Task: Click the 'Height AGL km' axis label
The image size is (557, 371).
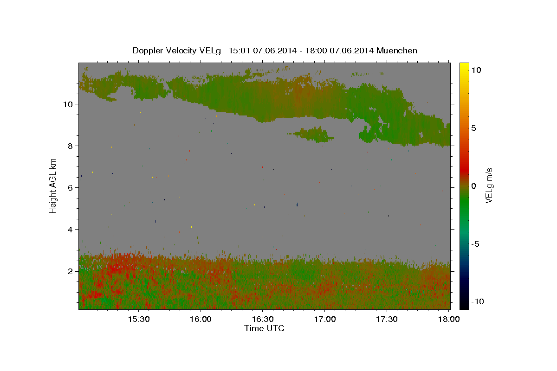Action: pos(53,185)
